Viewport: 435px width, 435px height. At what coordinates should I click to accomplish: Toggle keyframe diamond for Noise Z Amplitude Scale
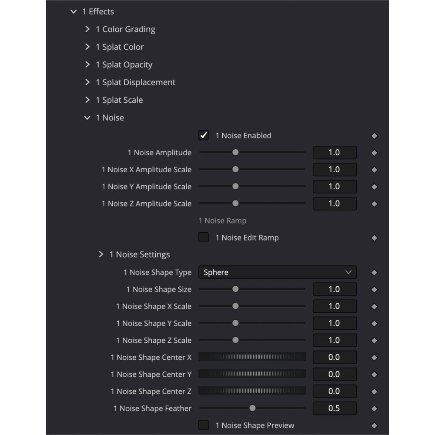point(374,204)
